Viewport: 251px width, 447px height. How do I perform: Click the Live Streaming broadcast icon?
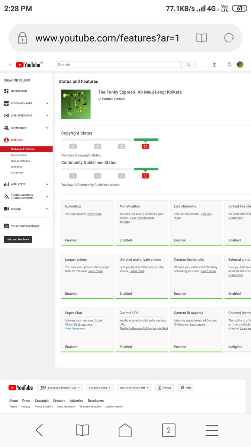coord(6,115)
